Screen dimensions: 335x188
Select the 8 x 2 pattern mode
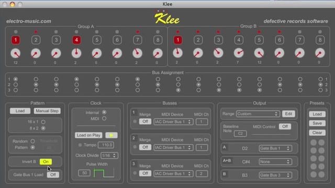pyautogui.click(x=43, y=128)
